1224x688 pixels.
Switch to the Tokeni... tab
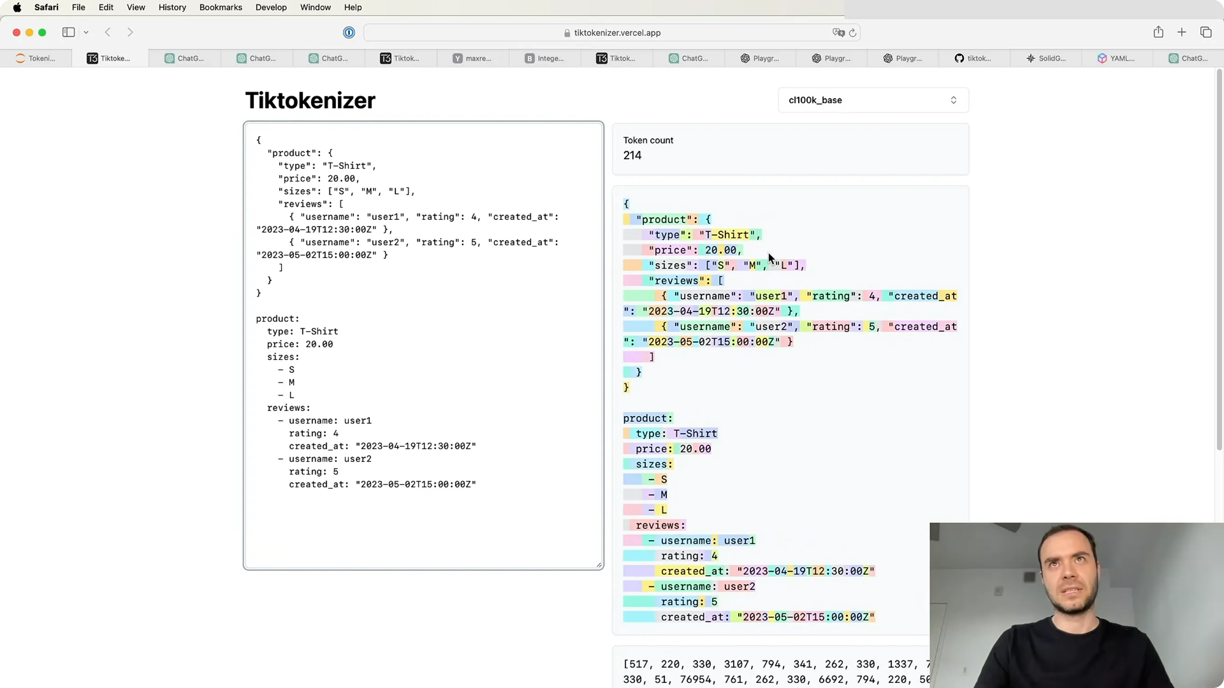[36, 58]
